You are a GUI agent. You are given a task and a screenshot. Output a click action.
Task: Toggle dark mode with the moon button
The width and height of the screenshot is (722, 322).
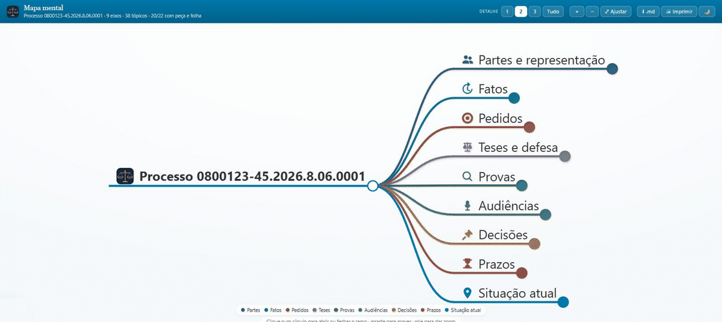(707, 12)
